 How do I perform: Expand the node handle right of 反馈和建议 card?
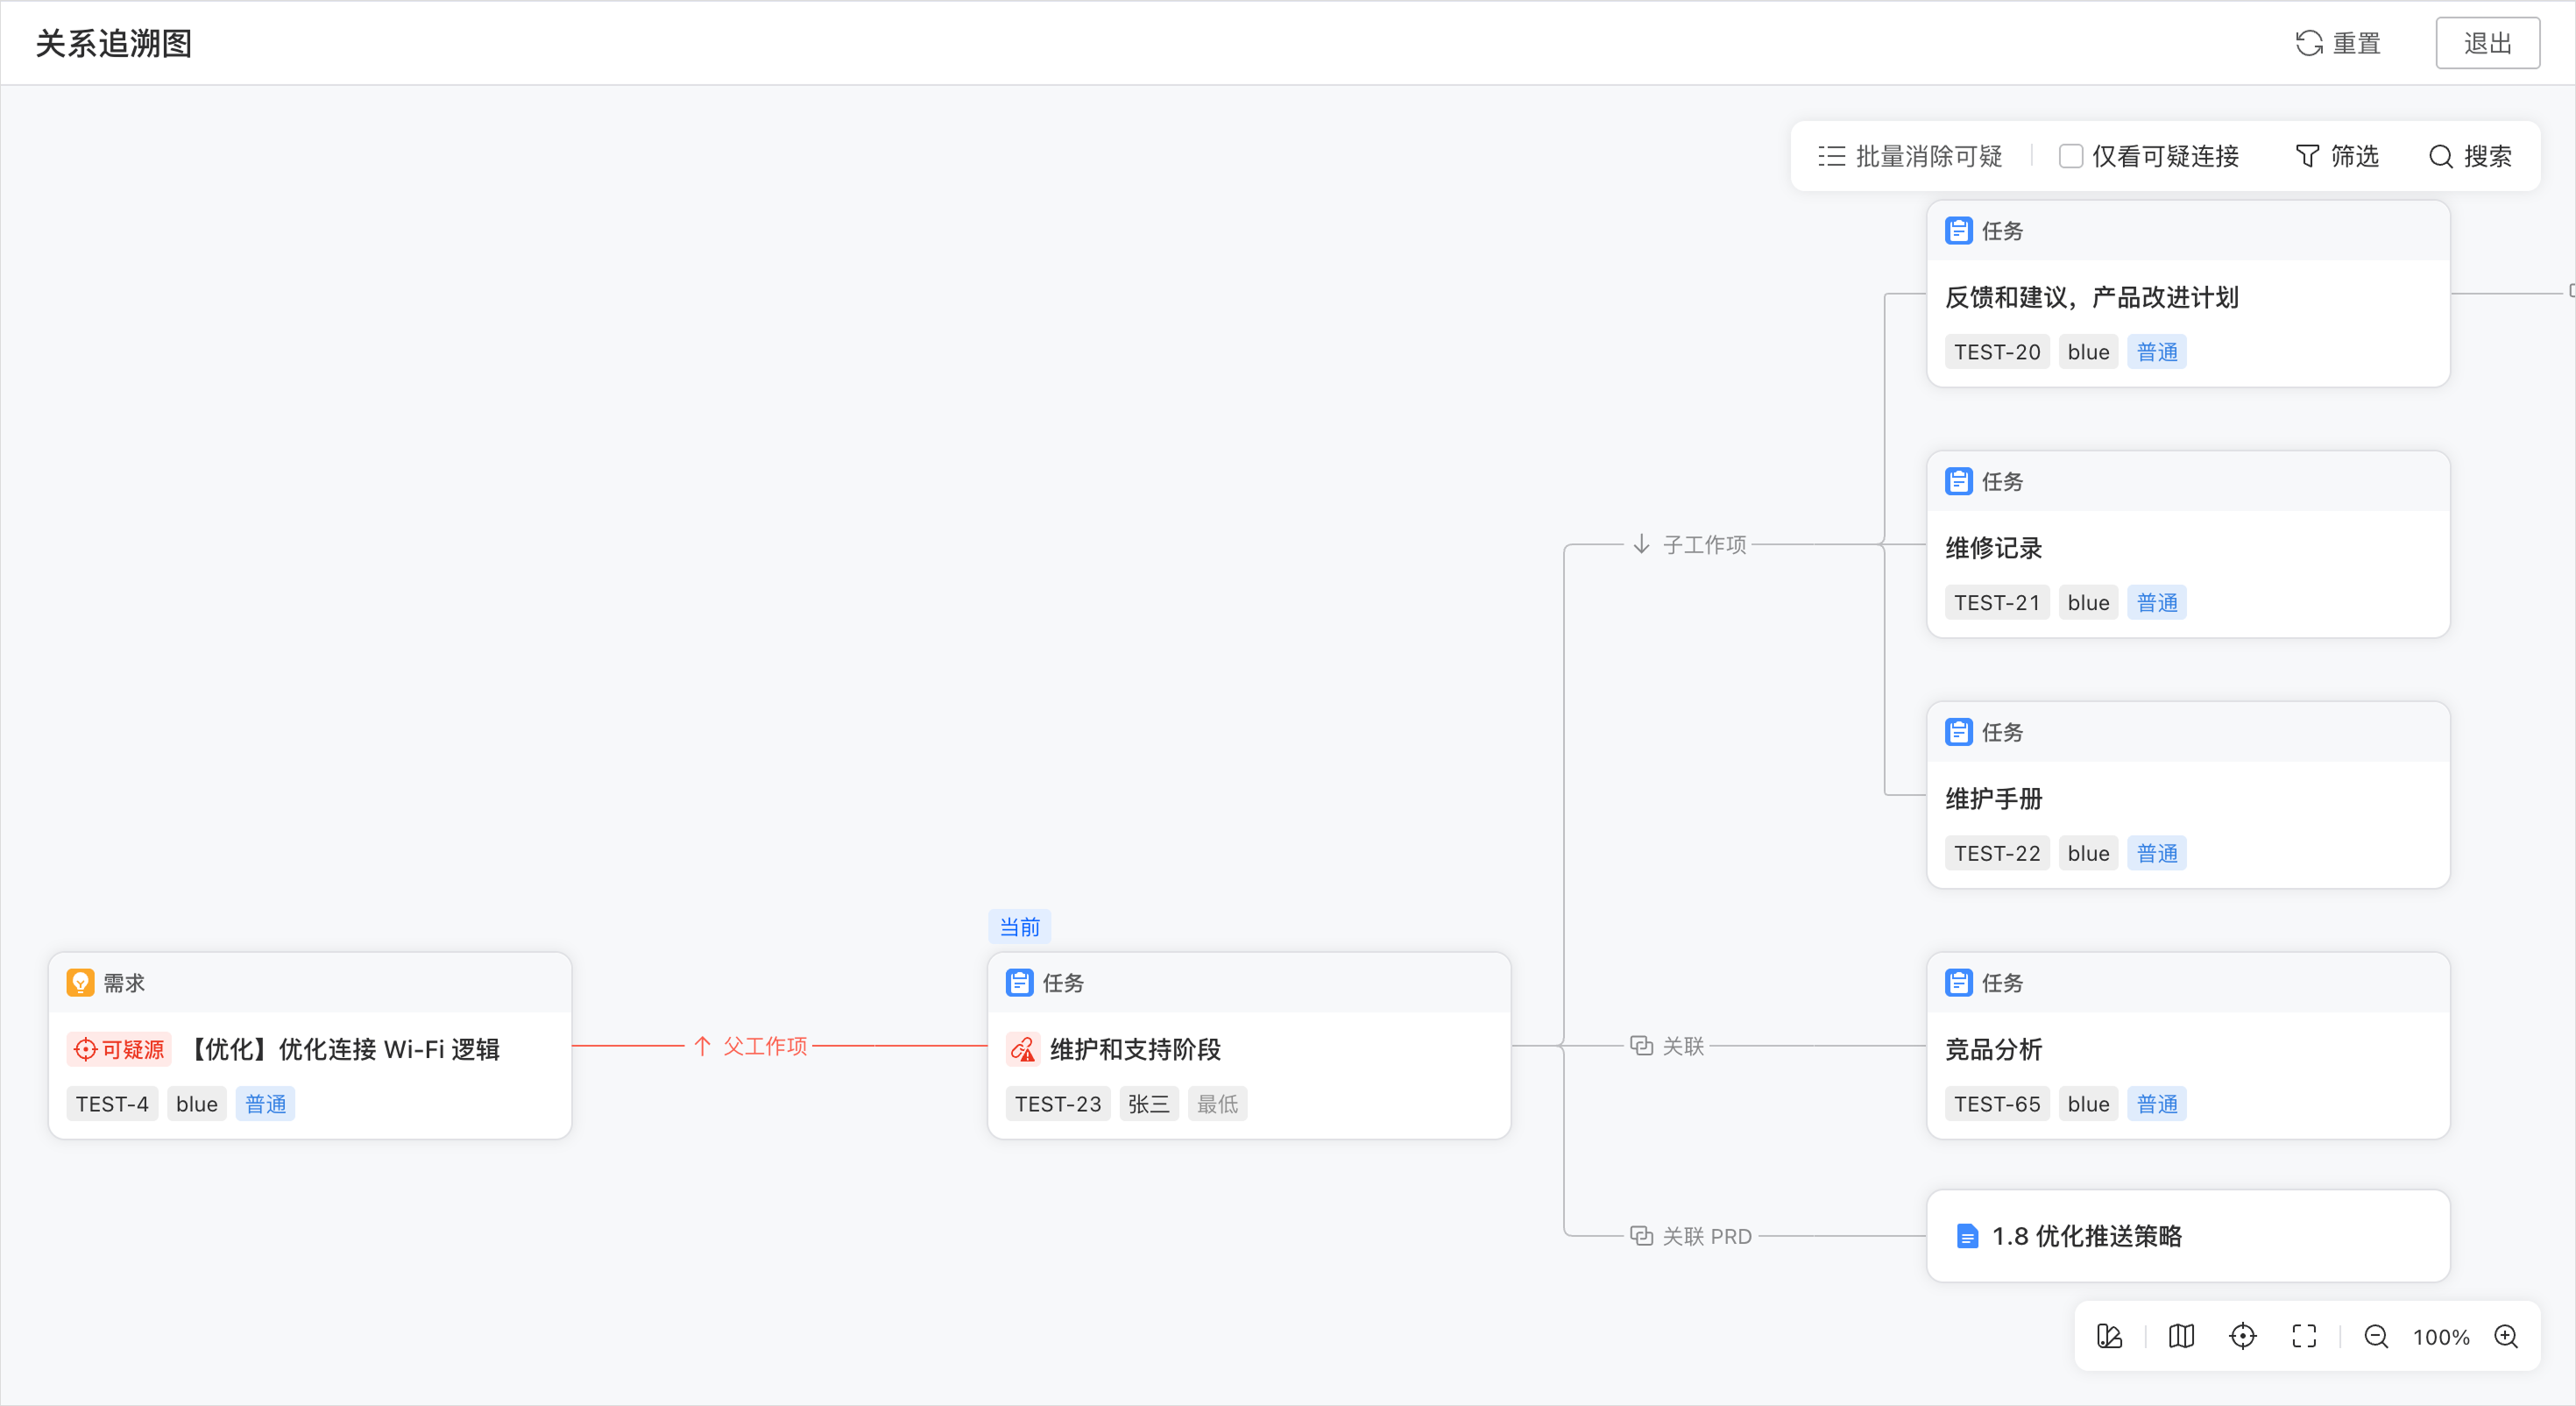2571,290
